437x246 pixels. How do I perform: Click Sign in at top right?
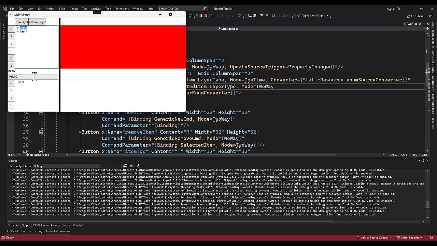(x=391, y=9)
